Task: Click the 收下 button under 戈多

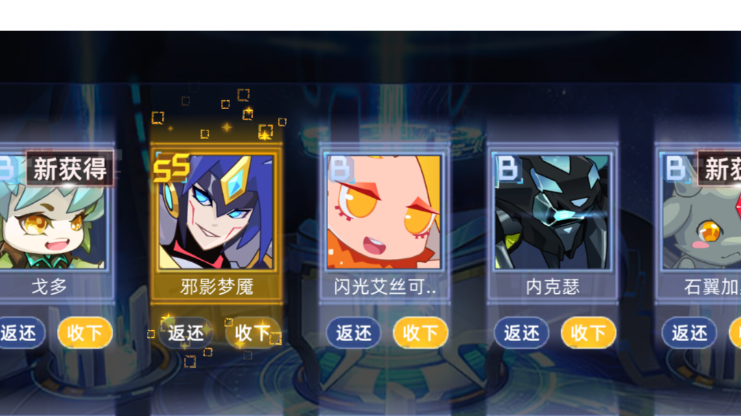Action: click(x=85, y=333)
